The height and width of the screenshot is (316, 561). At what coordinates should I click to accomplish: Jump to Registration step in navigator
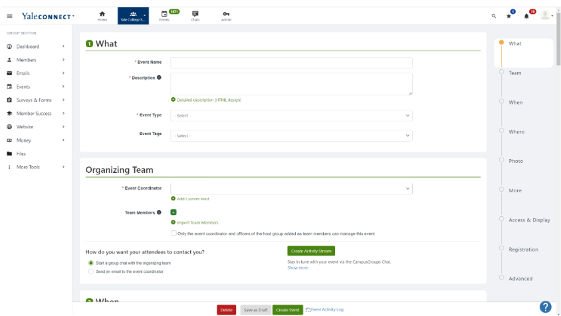pos(523,249)
